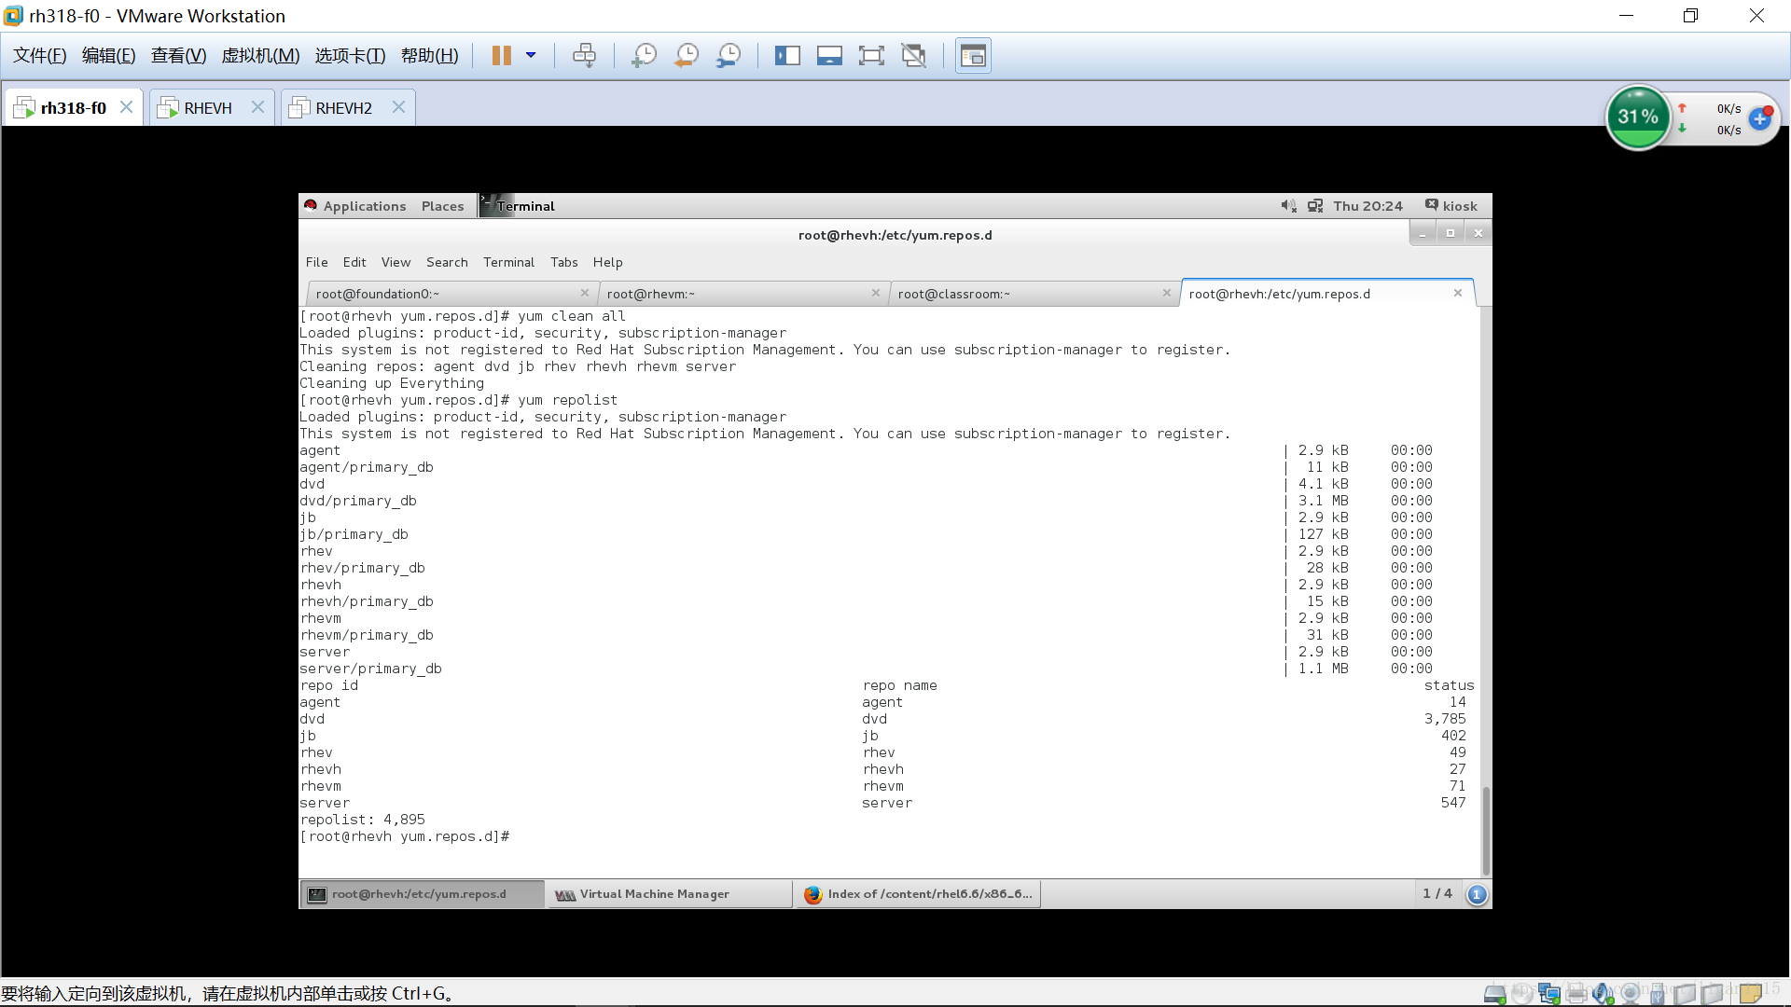
Task: Open the 编辑(E) menu
Action: 109,56
